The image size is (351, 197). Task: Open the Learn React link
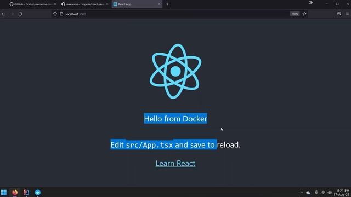175,163
